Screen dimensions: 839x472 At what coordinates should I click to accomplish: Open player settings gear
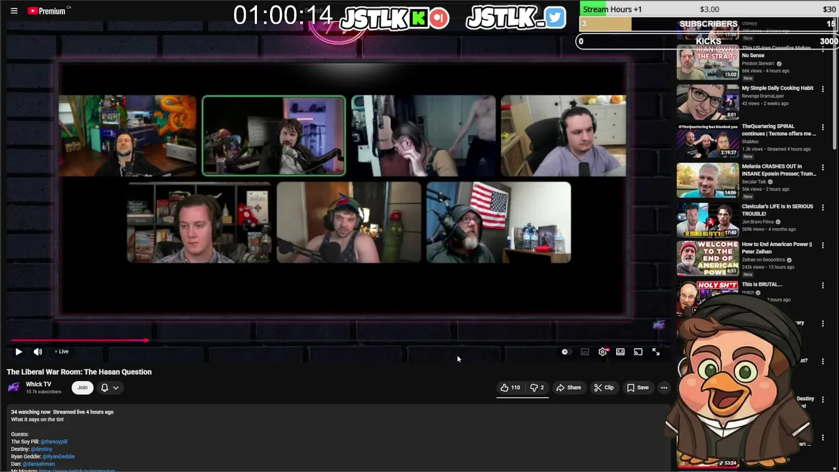coord(602,352)
